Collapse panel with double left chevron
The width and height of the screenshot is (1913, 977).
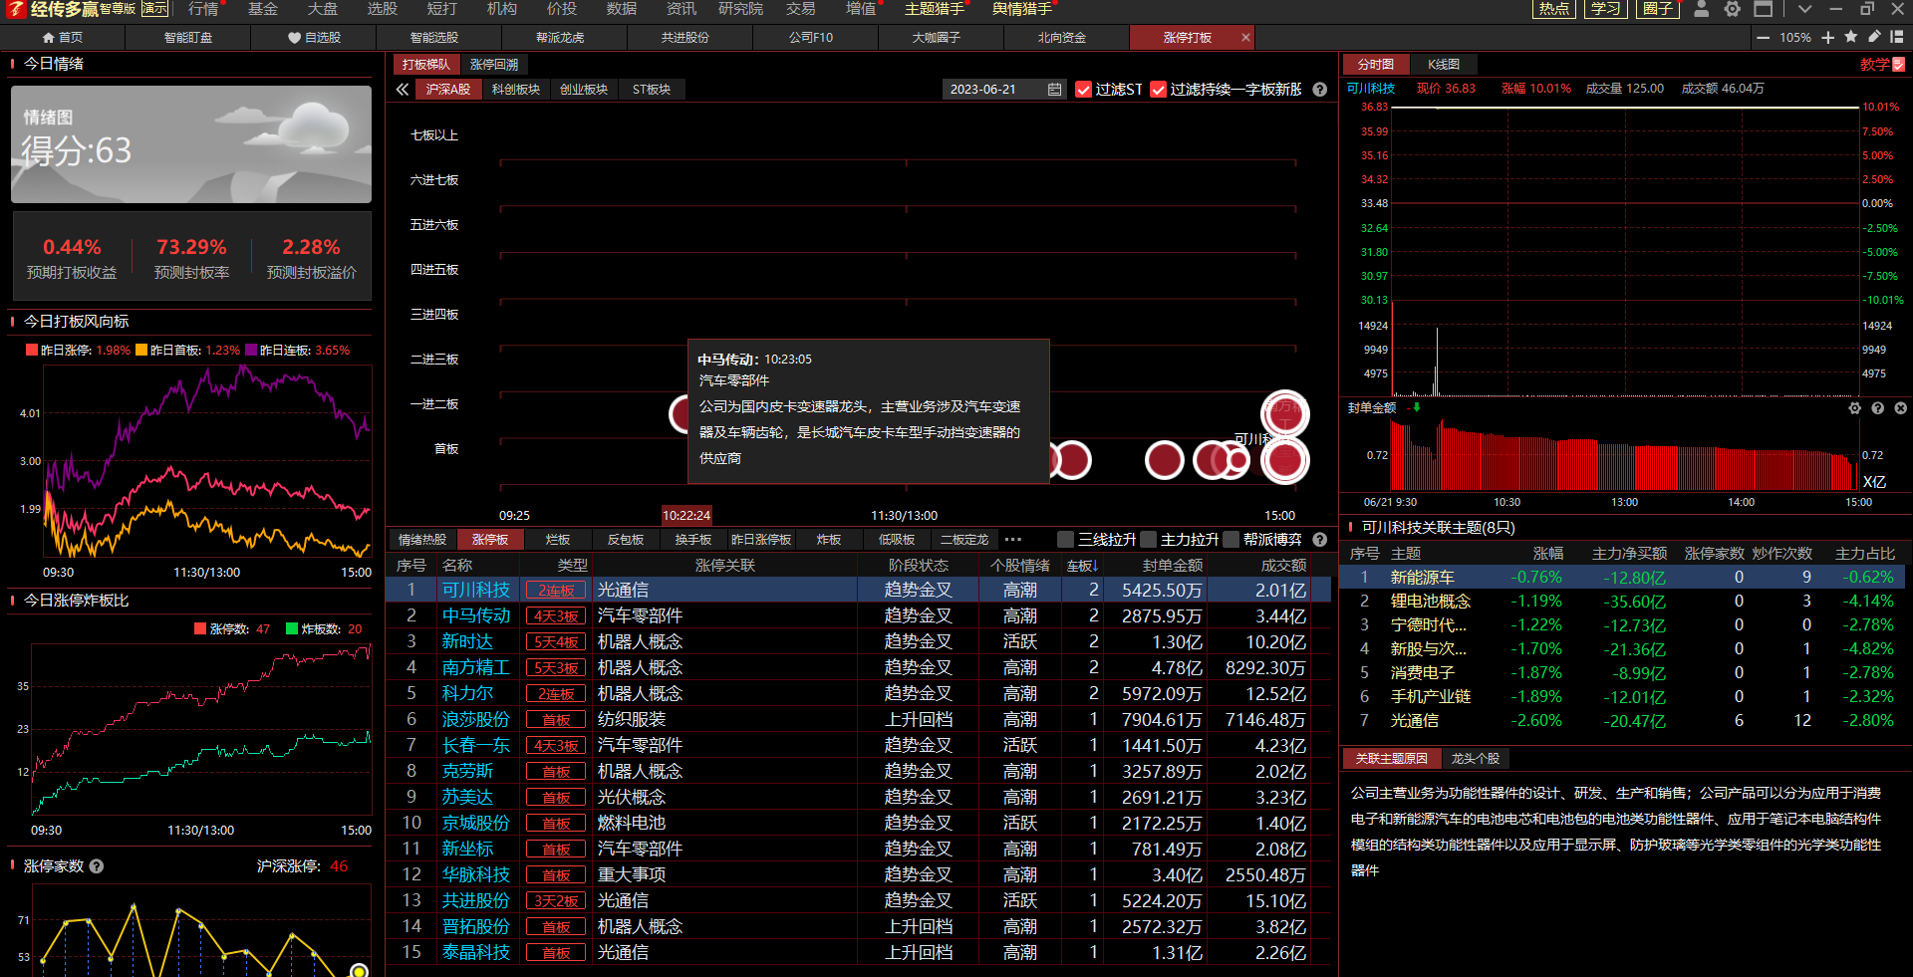pyautogui.click(x=403, y=89)
